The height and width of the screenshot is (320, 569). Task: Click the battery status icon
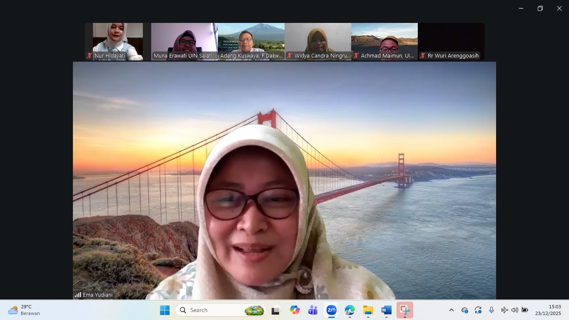[525, 310]
